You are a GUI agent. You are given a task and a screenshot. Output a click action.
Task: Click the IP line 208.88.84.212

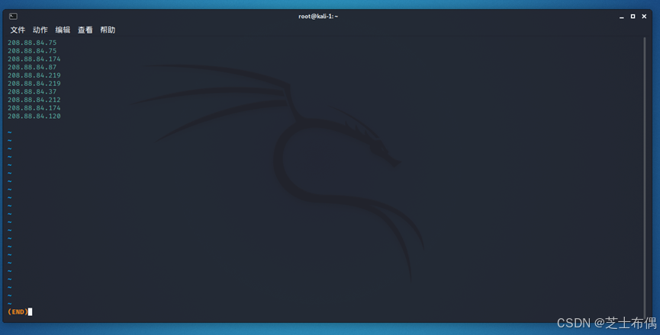click(34, 100)
